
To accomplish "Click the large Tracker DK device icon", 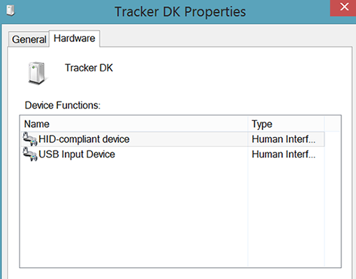I will [x=37, y=73].
